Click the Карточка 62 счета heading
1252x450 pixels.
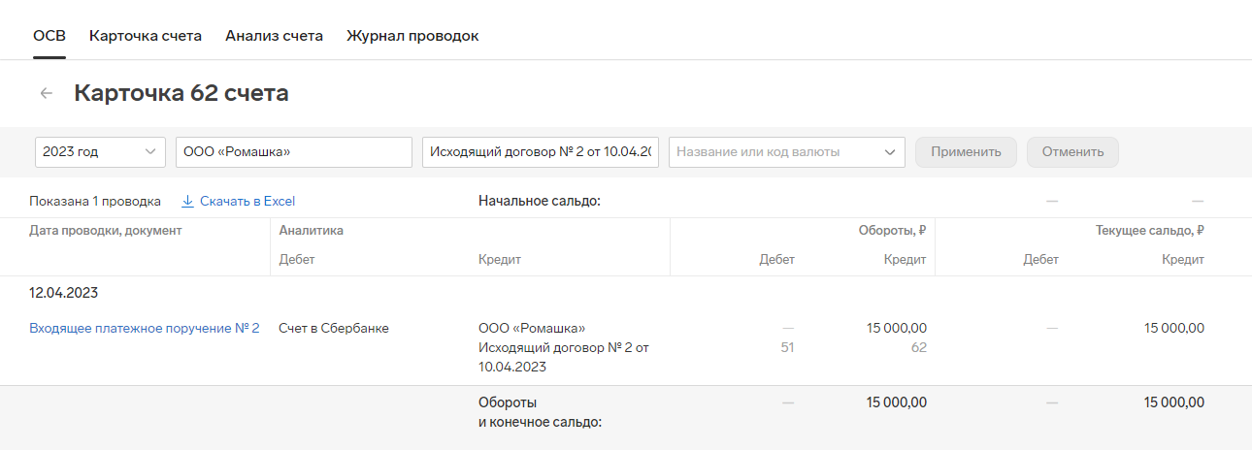click(181, 93)
